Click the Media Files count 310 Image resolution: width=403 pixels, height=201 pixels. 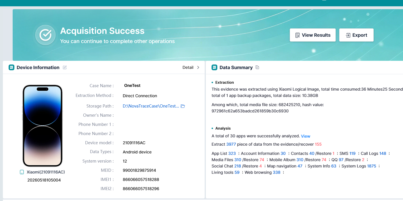(x=238, y=160)
